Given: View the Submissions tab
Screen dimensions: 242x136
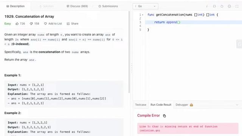Looking at the screenshot, I should pyautogui.click(x=108, y=6).
